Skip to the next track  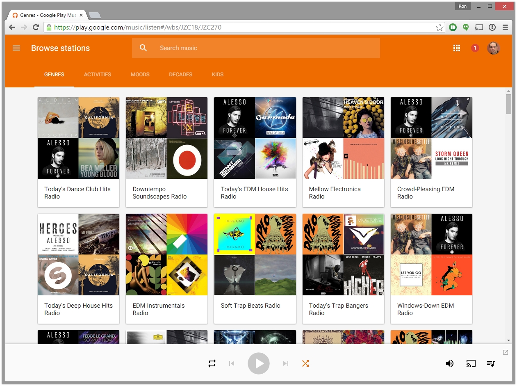(x=286, y=363)
